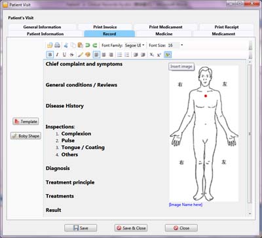Viewport: 262px width, 238px height.
Task: Align text left
Action: tap(96, 54)
